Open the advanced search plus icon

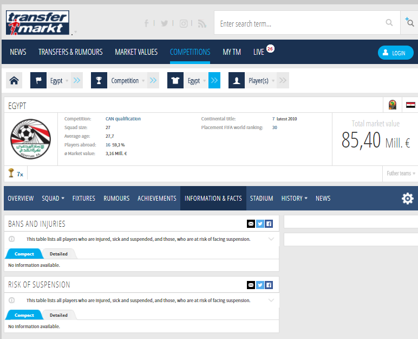click(409, 22)
